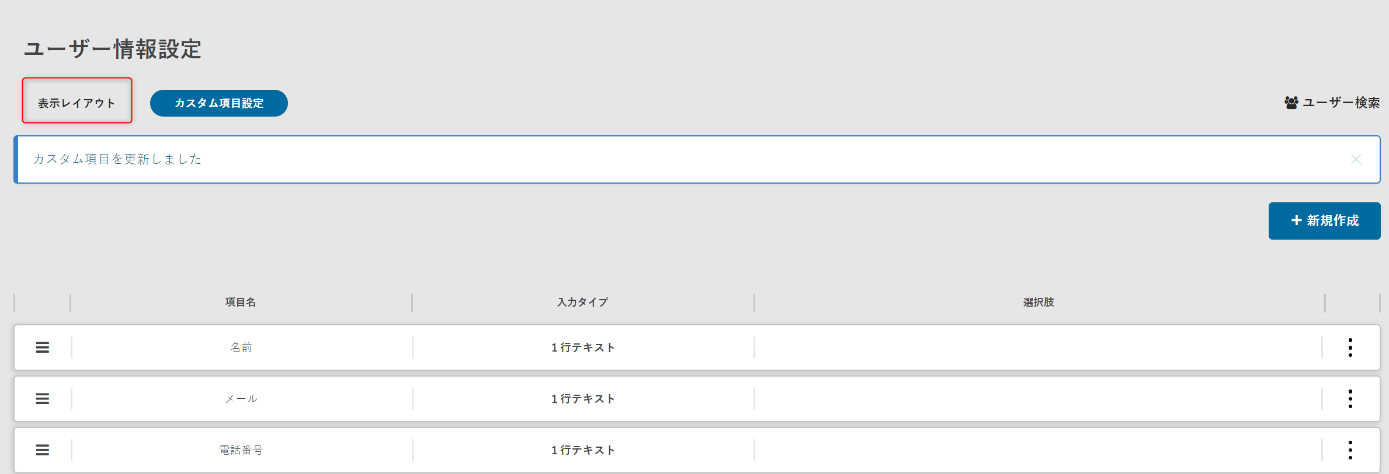Click the 項目名 column header
The height and width of the screenshot is (474, 1389).
[x=240, y=302]
